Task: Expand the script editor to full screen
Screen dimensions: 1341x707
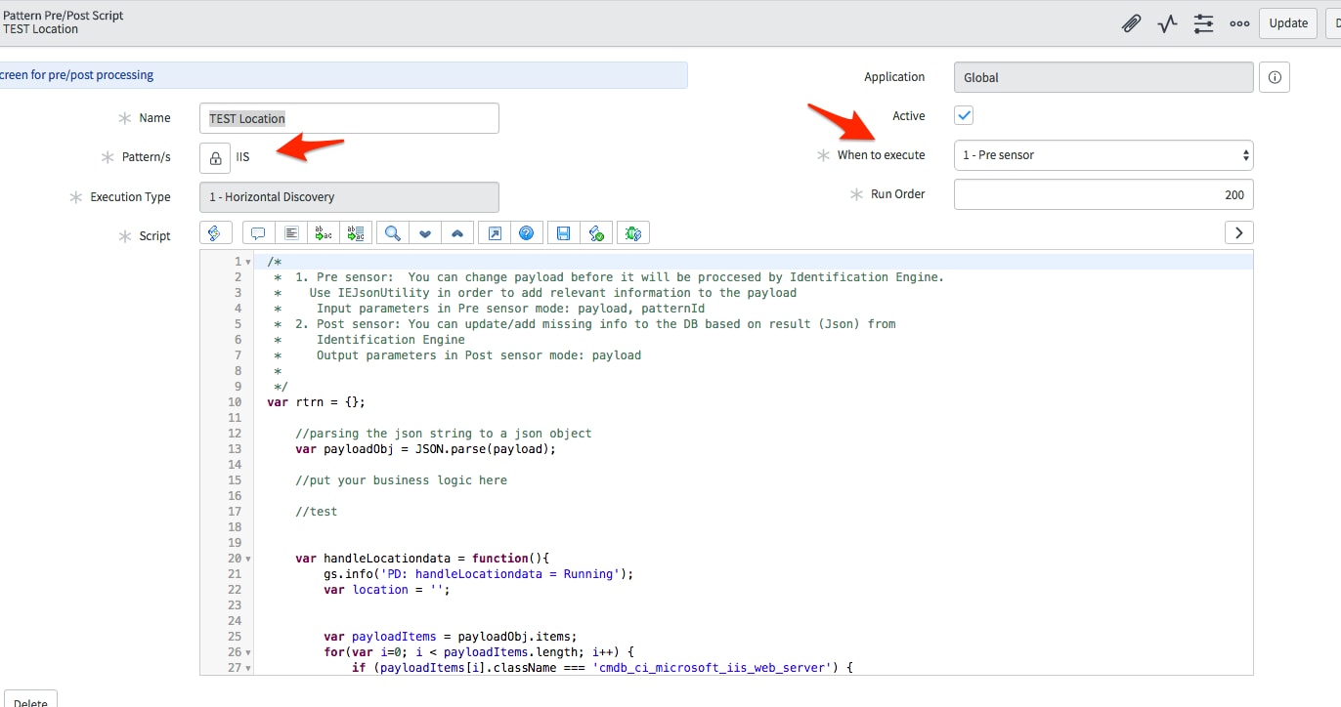Action: coord(493,232)
